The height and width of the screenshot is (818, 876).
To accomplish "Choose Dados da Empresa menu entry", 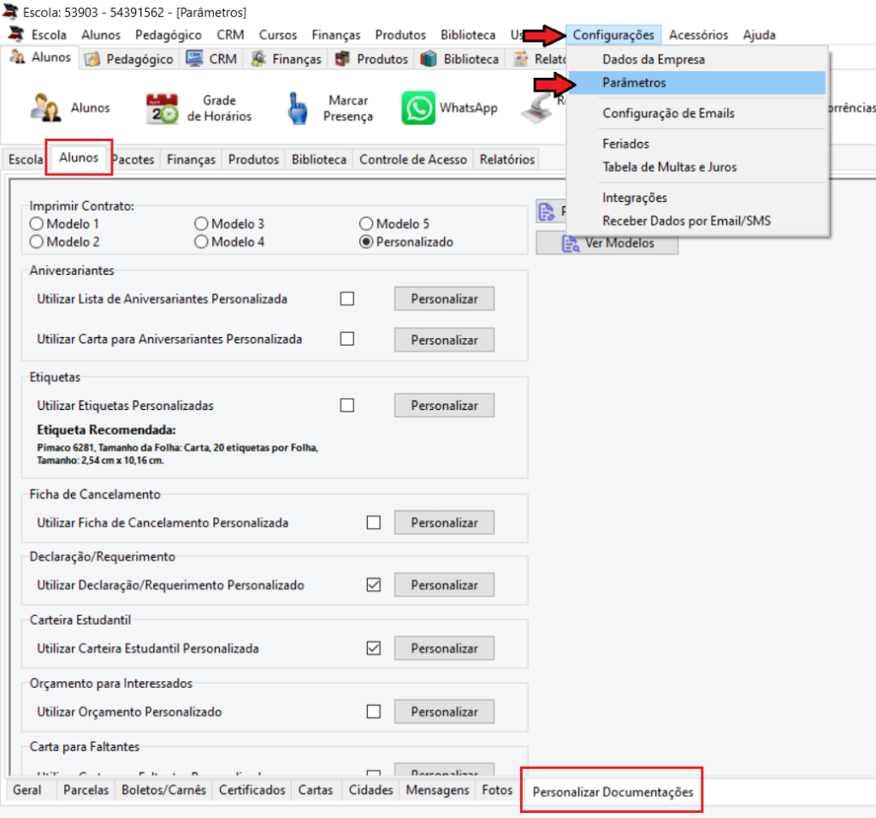I will pos(696,59).
